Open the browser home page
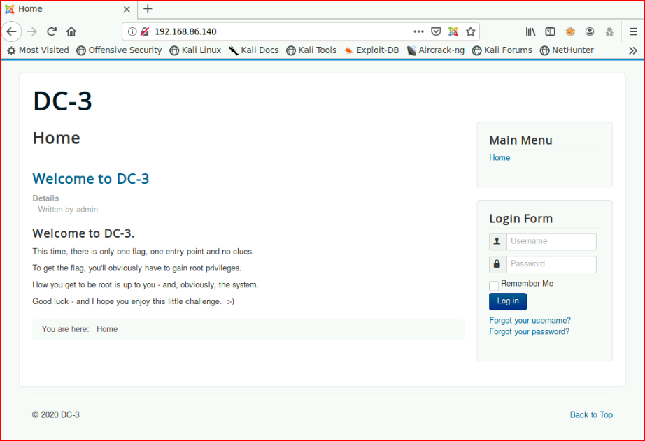Image resolution: width=645 pixels, height=441 pixels. [71, 31]
